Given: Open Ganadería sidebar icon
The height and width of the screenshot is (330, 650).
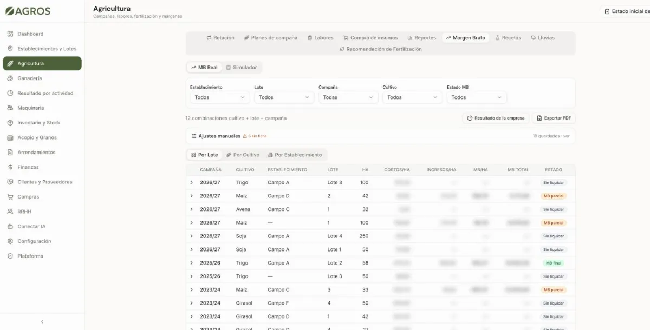Looking at the screenshot, I should pyautogui.click(x=10, y=78).
